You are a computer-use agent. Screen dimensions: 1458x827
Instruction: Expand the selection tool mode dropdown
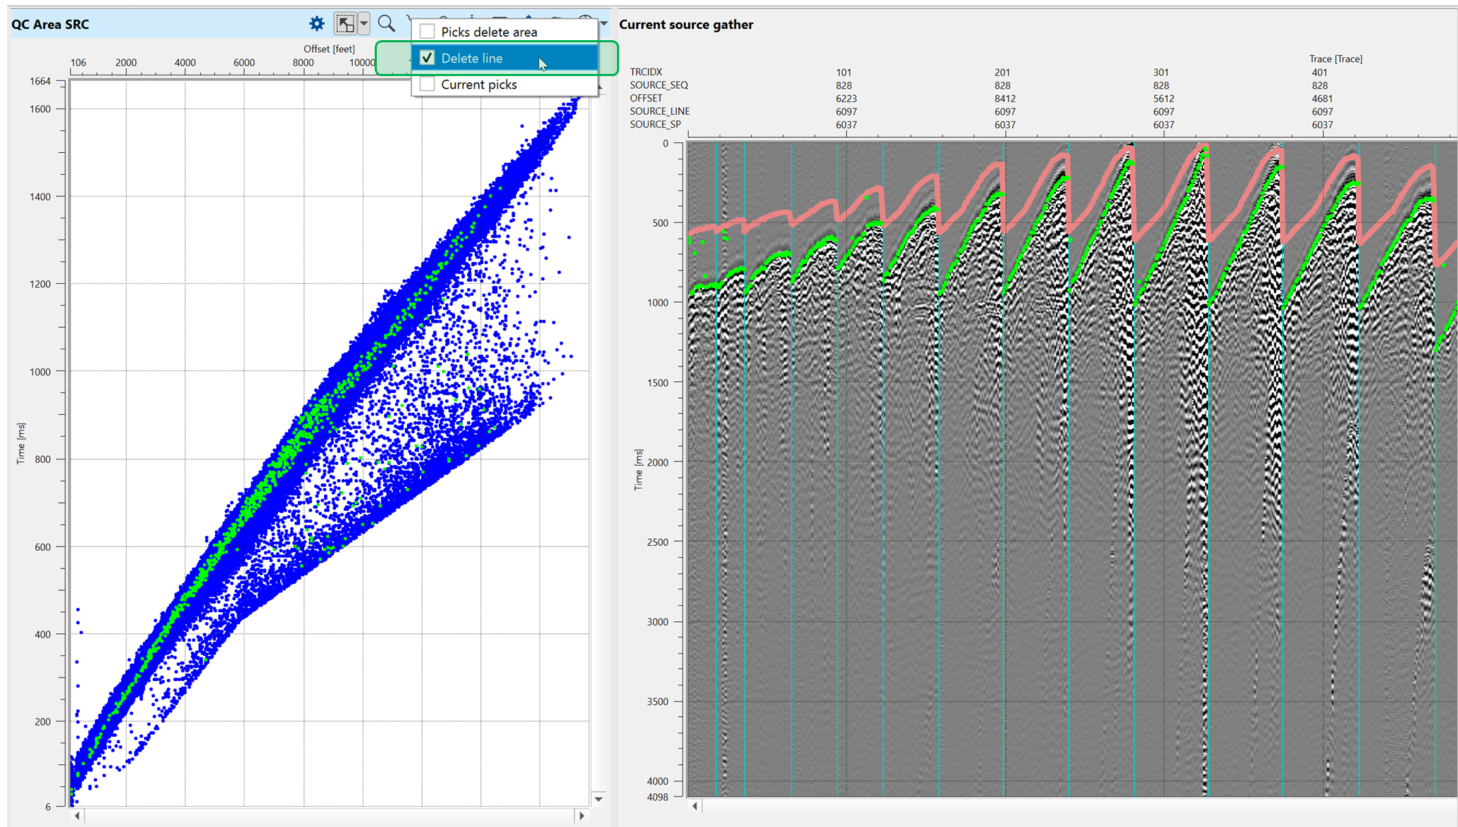tap(363, 24)
